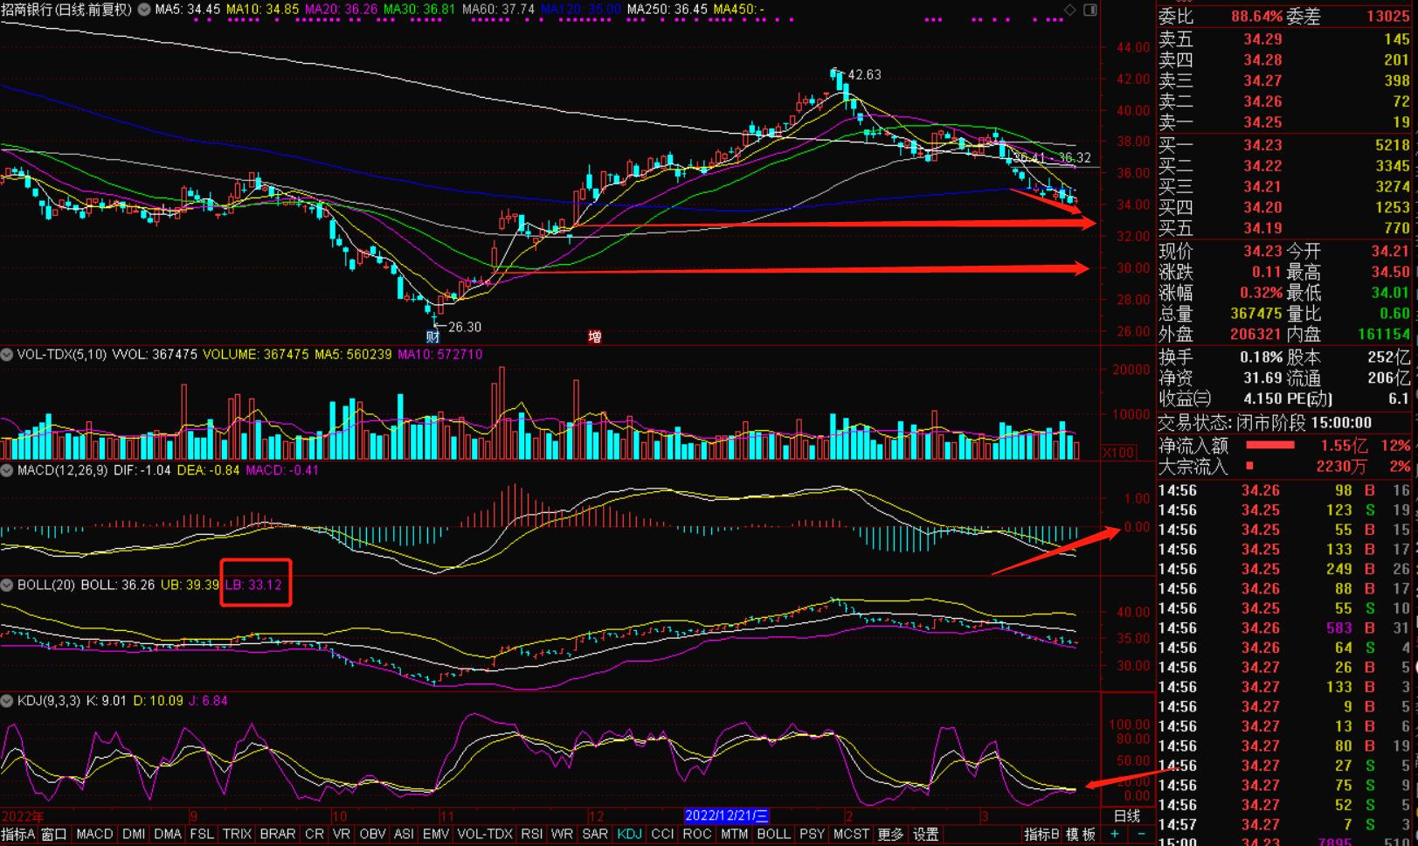Viewport: 1418px width, 846px height.
Task: Toggle the side panel layout icon
Action: [x=1090, y=10]
